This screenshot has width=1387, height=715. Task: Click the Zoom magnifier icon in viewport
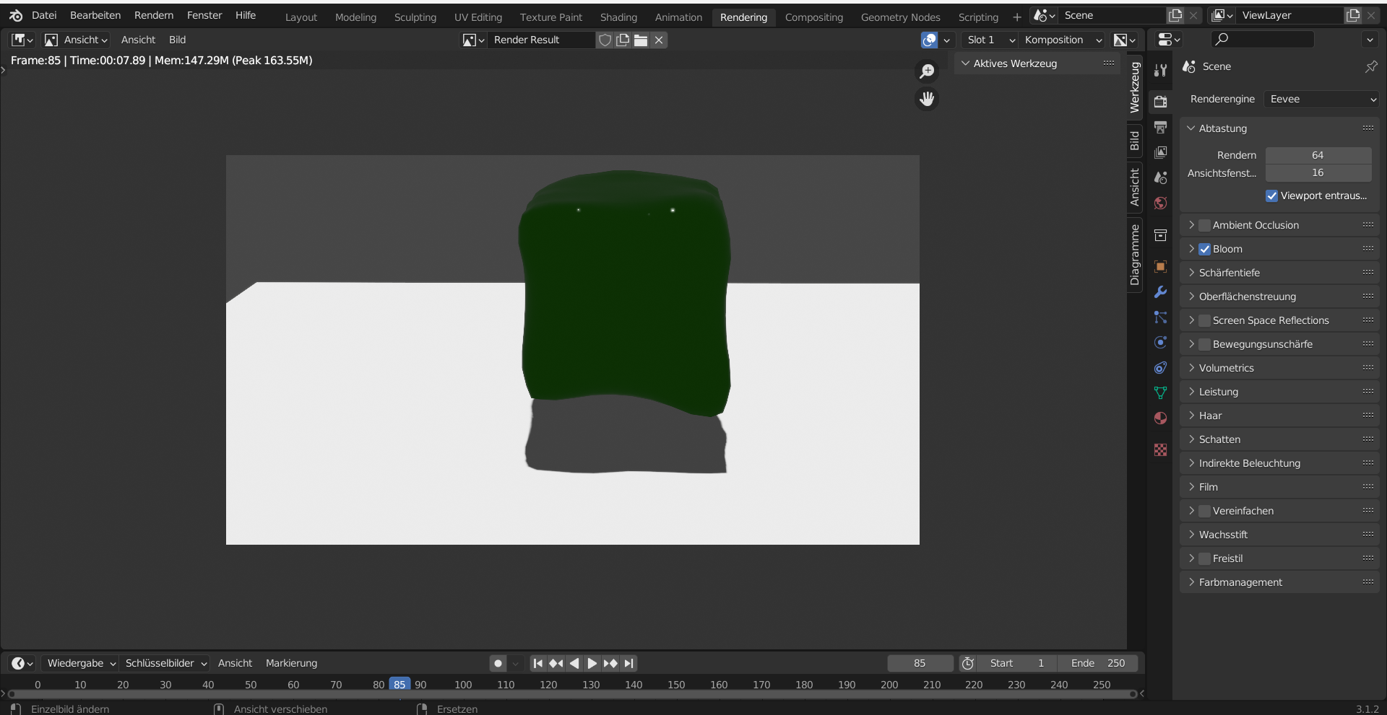pos(927,71)
